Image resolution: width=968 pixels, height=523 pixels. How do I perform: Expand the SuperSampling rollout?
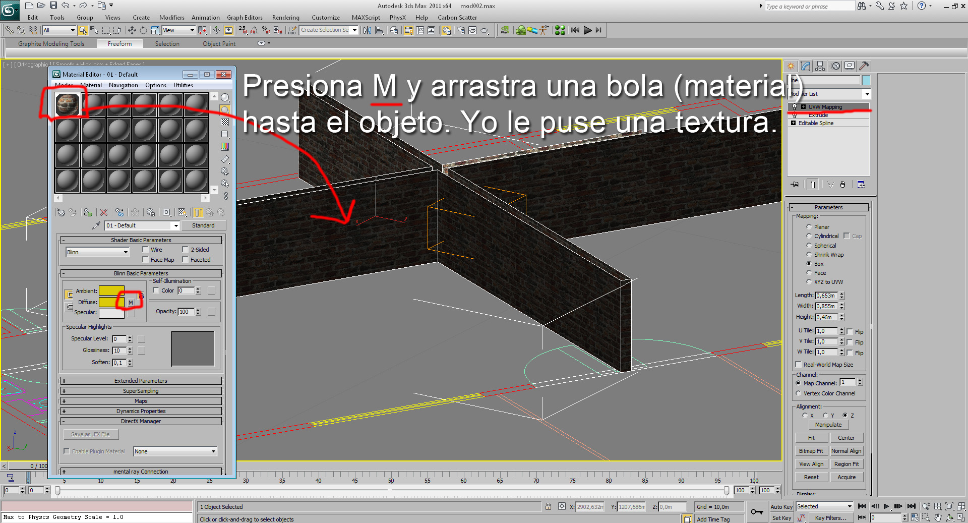[x=141, y=391]
